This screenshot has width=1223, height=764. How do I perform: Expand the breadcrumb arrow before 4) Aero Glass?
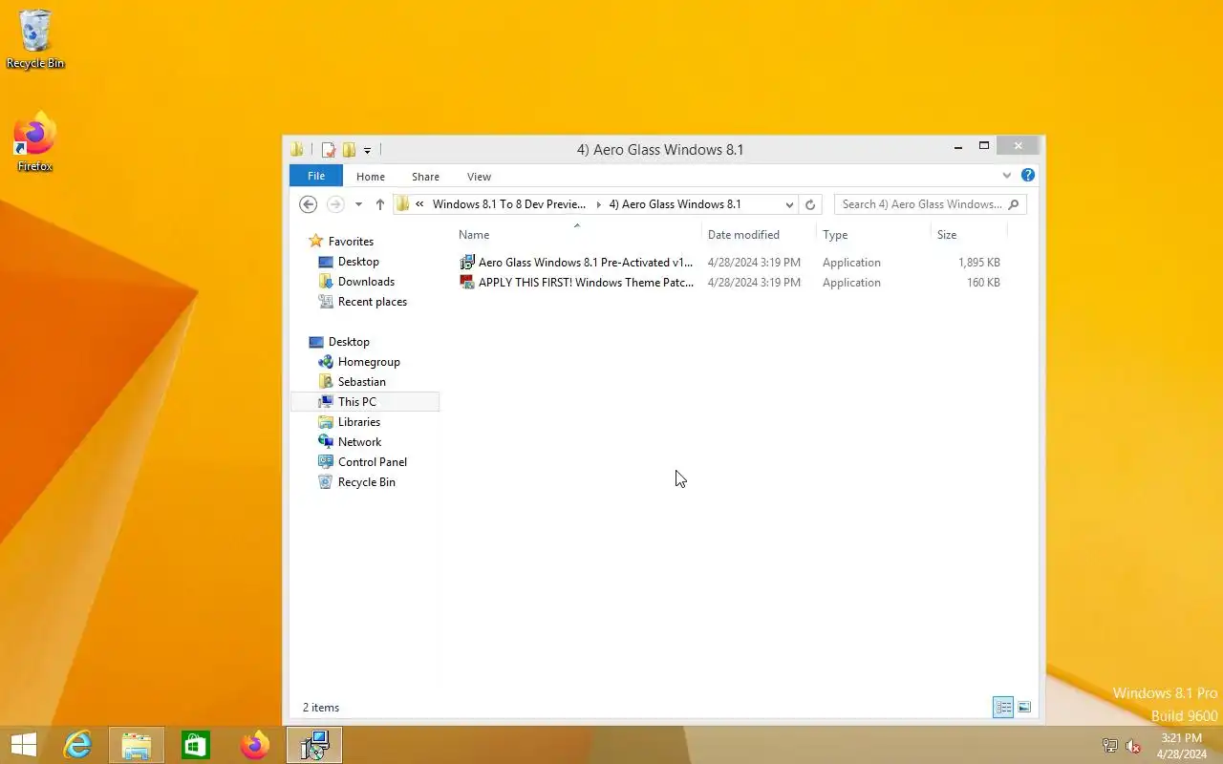[598, 204]
